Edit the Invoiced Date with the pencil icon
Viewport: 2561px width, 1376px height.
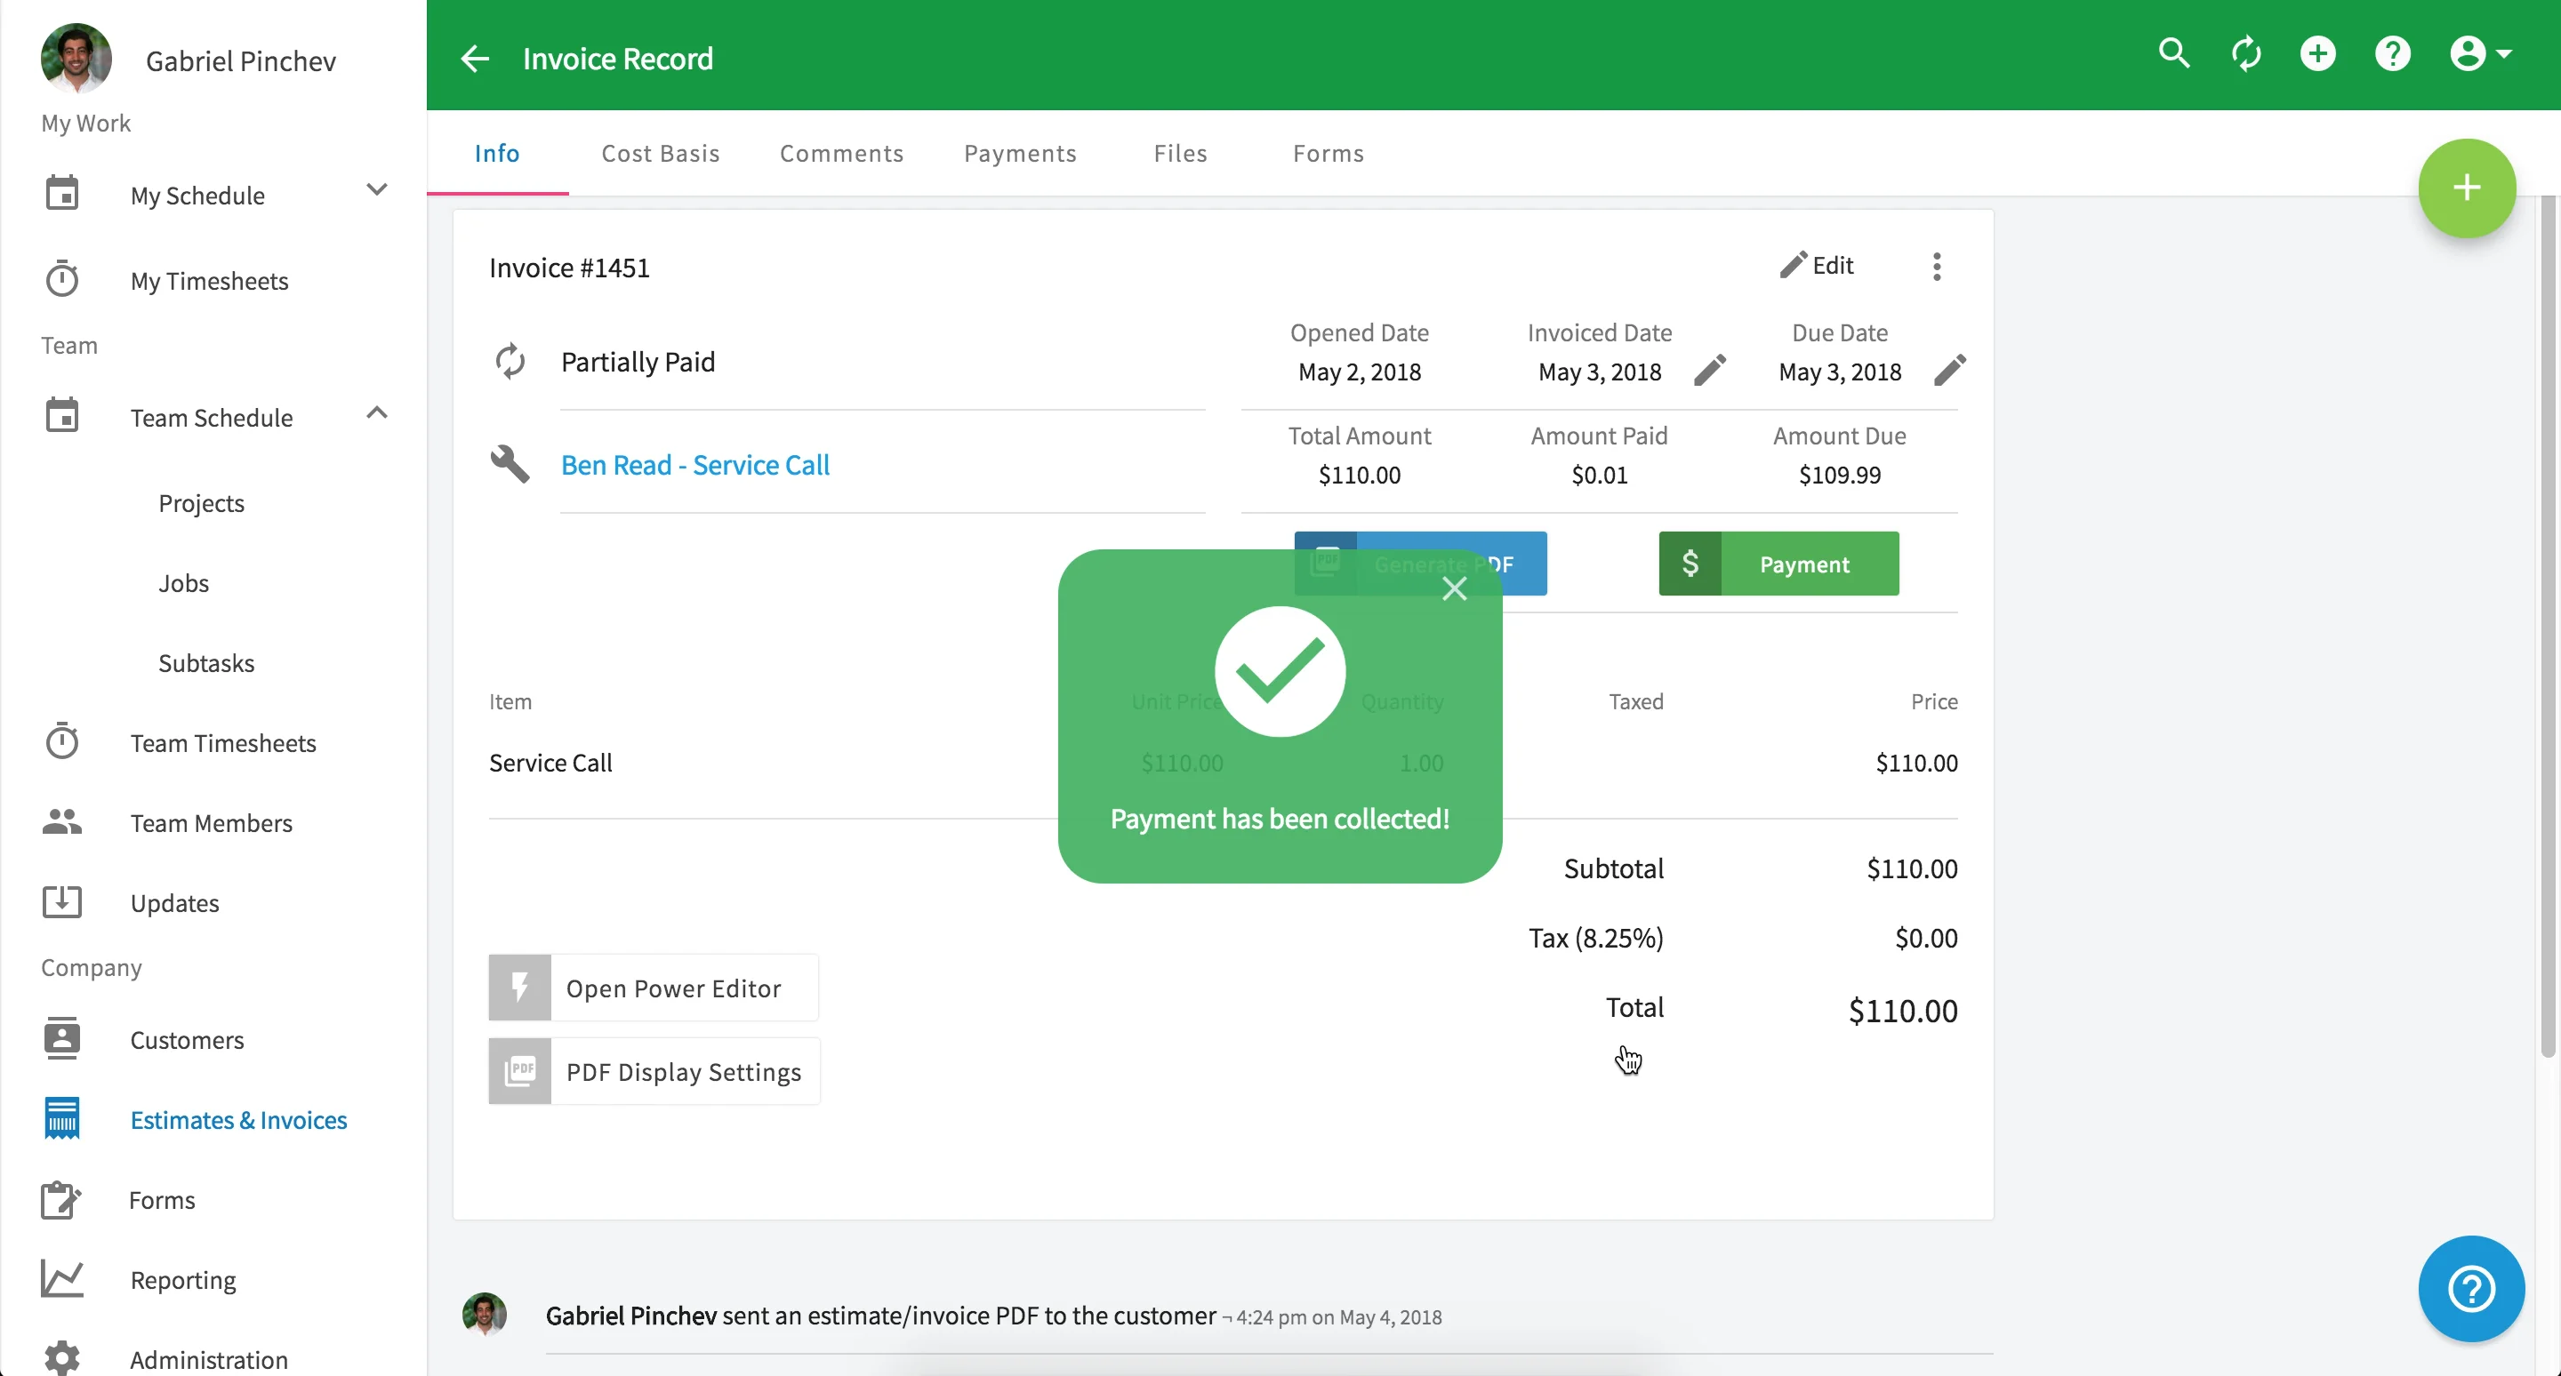(x=1712, y=370)
